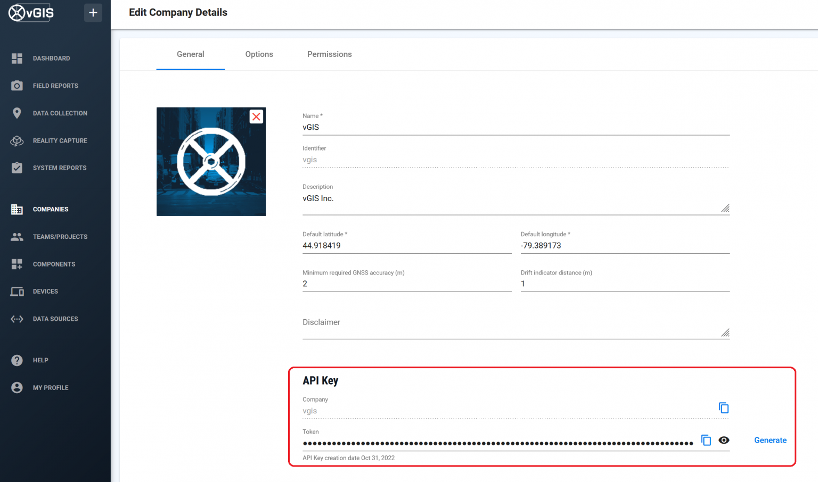Open the Permissions tab

[329, 54]
